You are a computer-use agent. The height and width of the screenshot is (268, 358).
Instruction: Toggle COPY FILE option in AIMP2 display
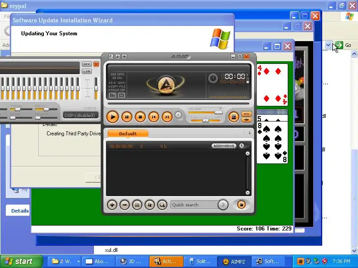coord(117,86)
